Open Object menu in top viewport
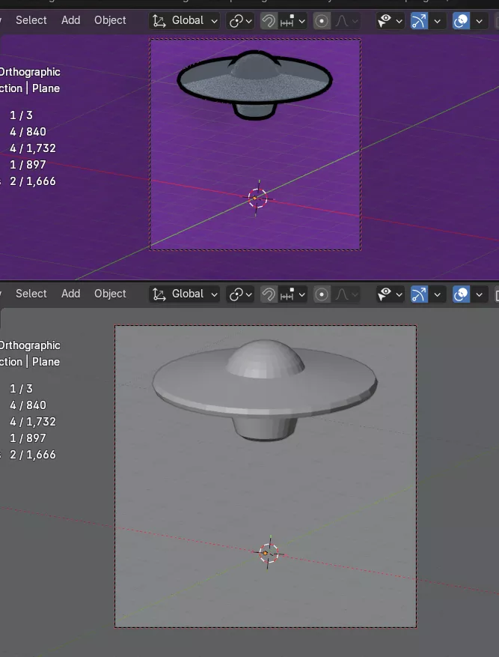The height and width of the screenshot is (657, 499). 110,20
